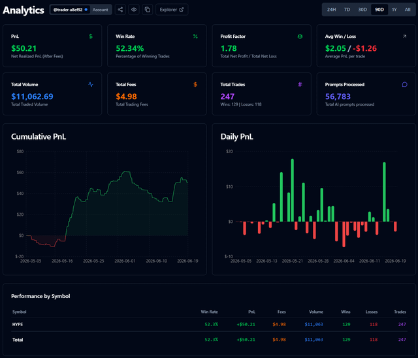Click the Trades column header

[400, 312]
